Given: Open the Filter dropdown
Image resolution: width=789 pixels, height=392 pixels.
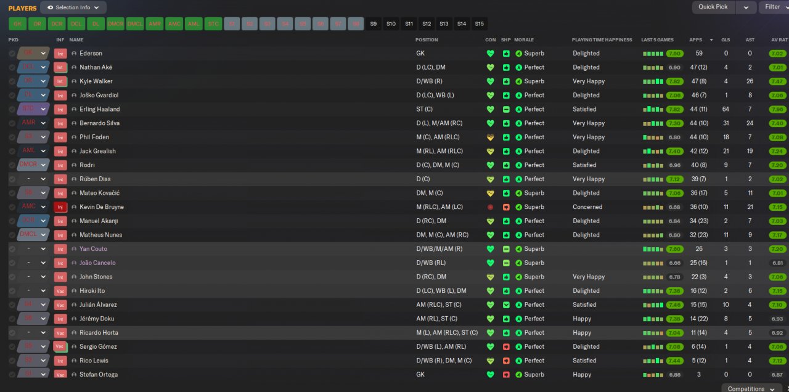Looking at the screenshot, I should click(774, 7).
